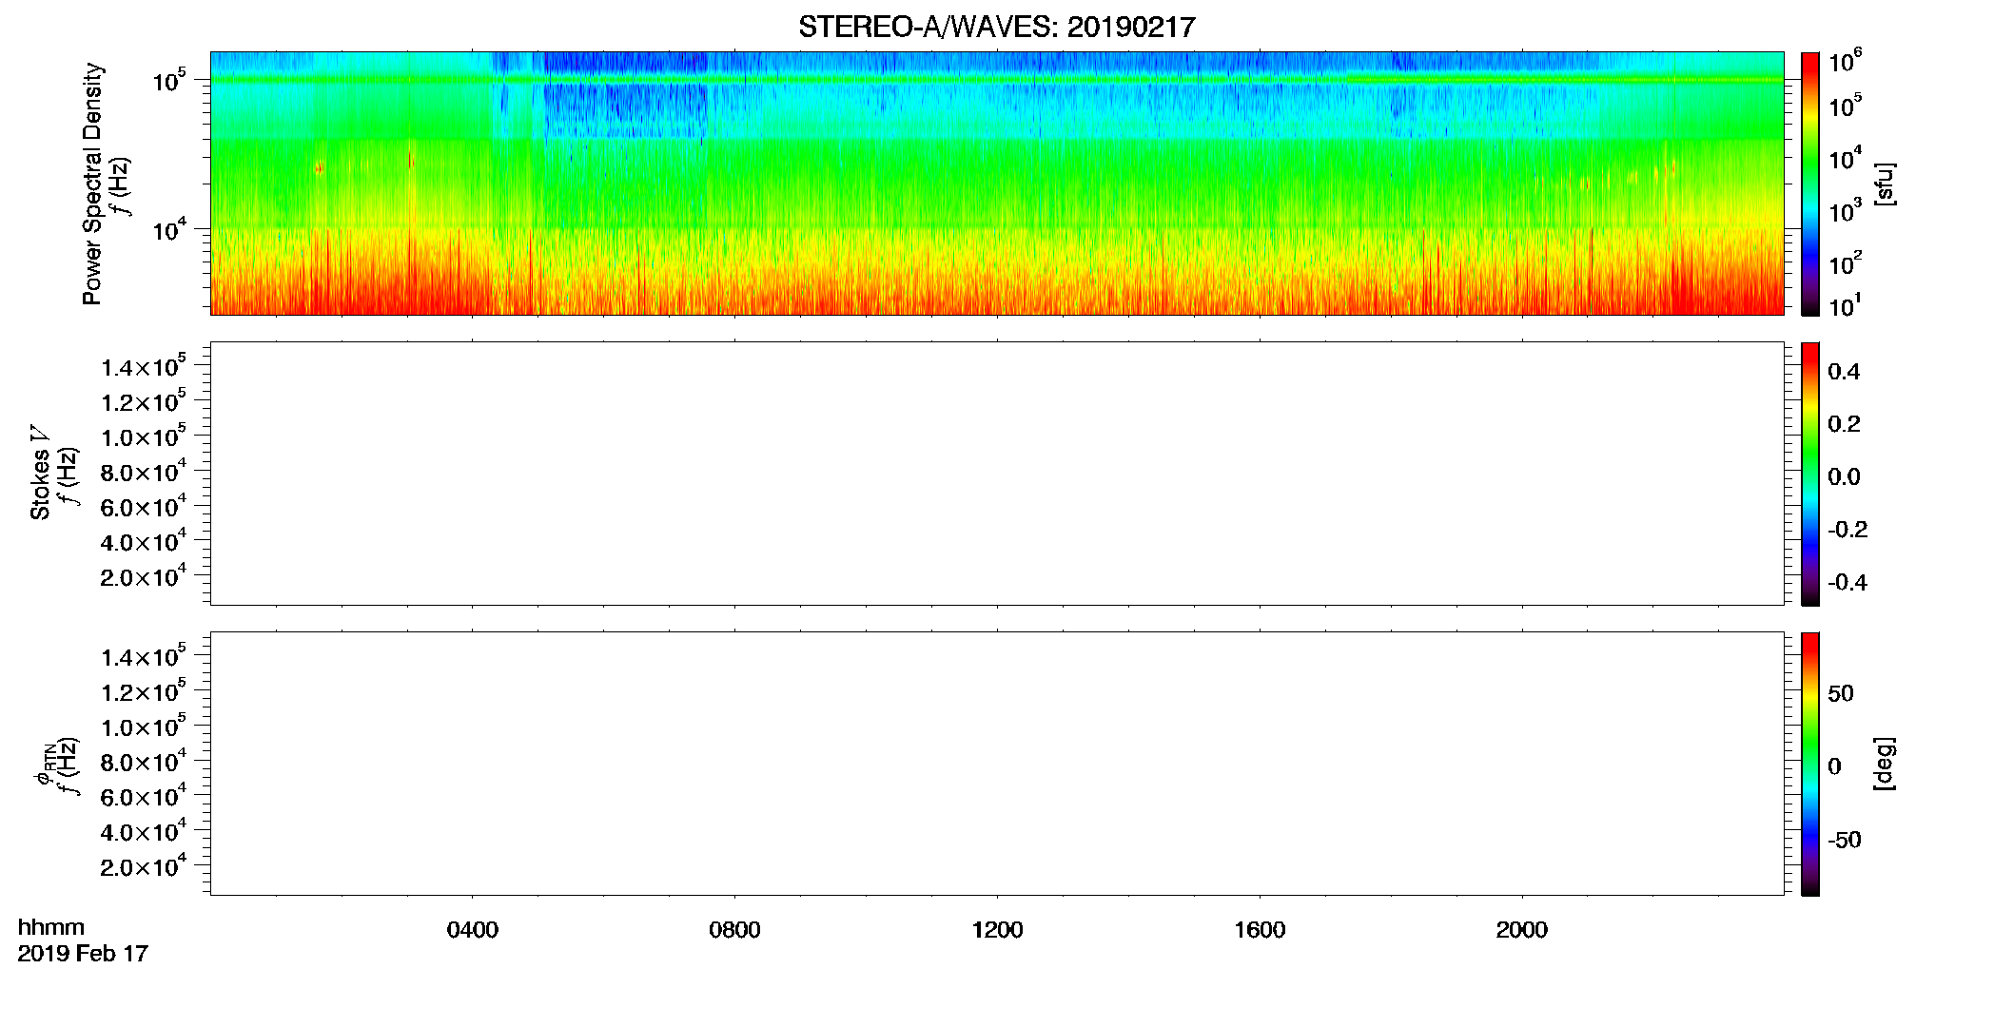Image resolution: width=1994 pixels, height=1027 pixels.
Task: Click the STEREO-A/WAVES: 20190217 plot title
Action: 997,27
